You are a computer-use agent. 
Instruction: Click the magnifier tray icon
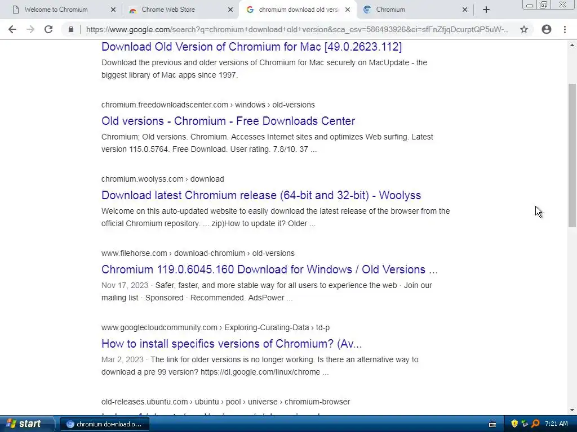click(535, 424)
